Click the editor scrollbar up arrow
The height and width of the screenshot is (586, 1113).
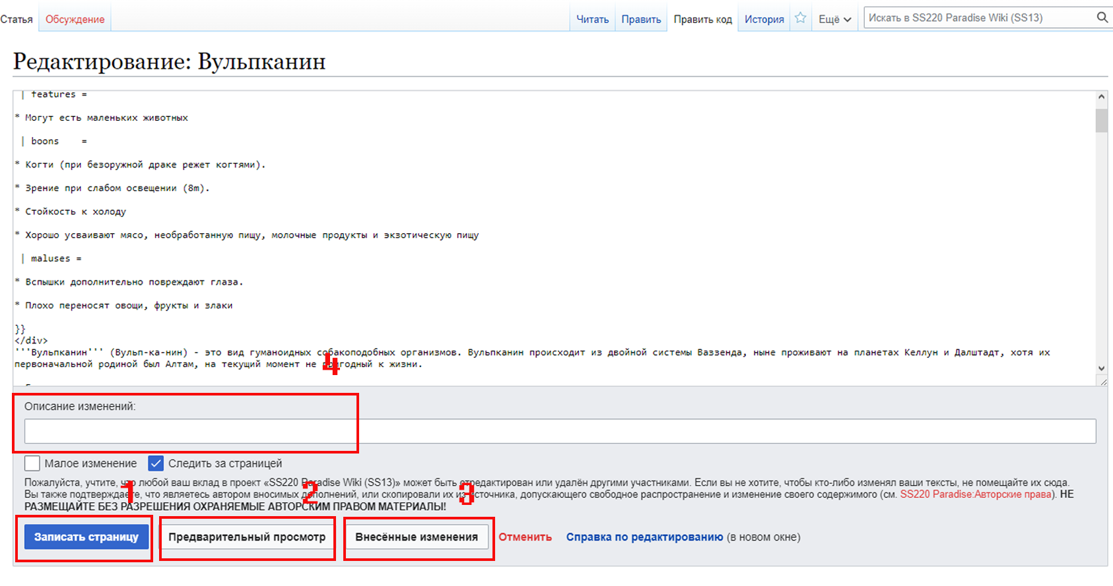(x=1101, y=97)
